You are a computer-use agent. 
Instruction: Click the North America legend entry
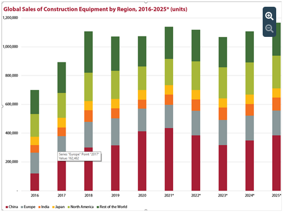[81, 207]
